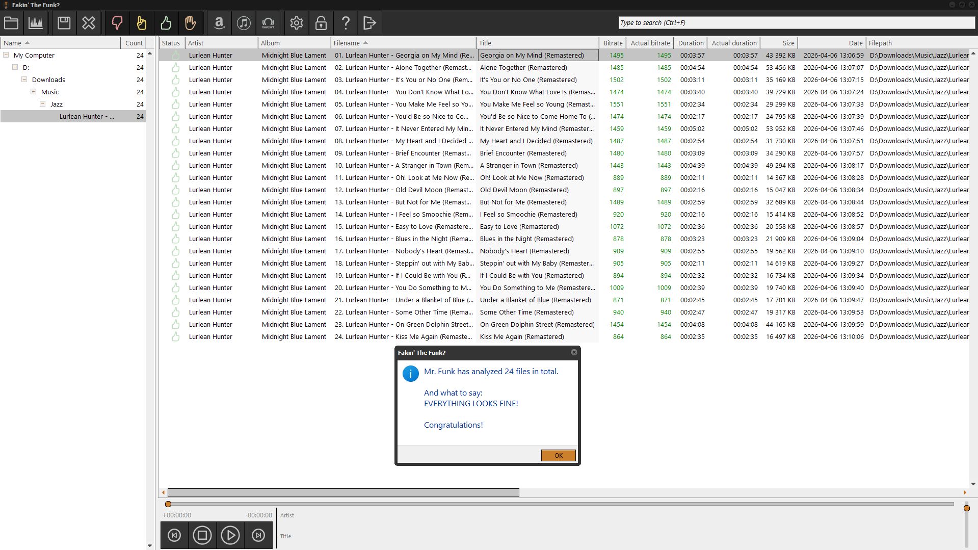Click the playback position slider handle

click(x=168, y=504)
